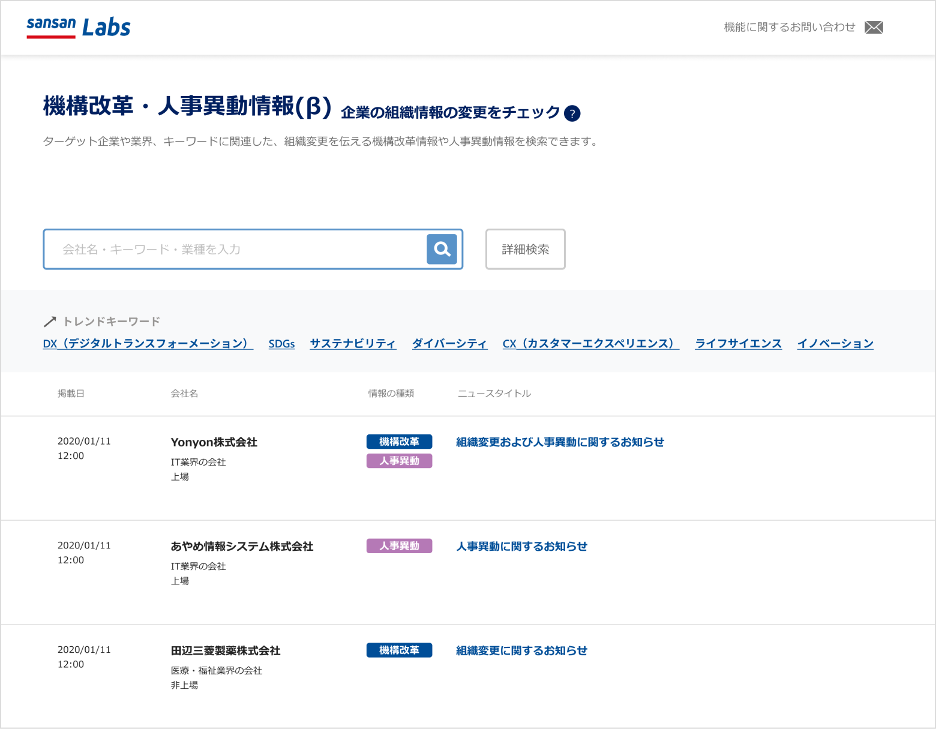The width and height of the screenshot is (936, 729).
Task: Click 機構改革 tag in 田辺三菱製薬 row
Action: coord(400,650)
